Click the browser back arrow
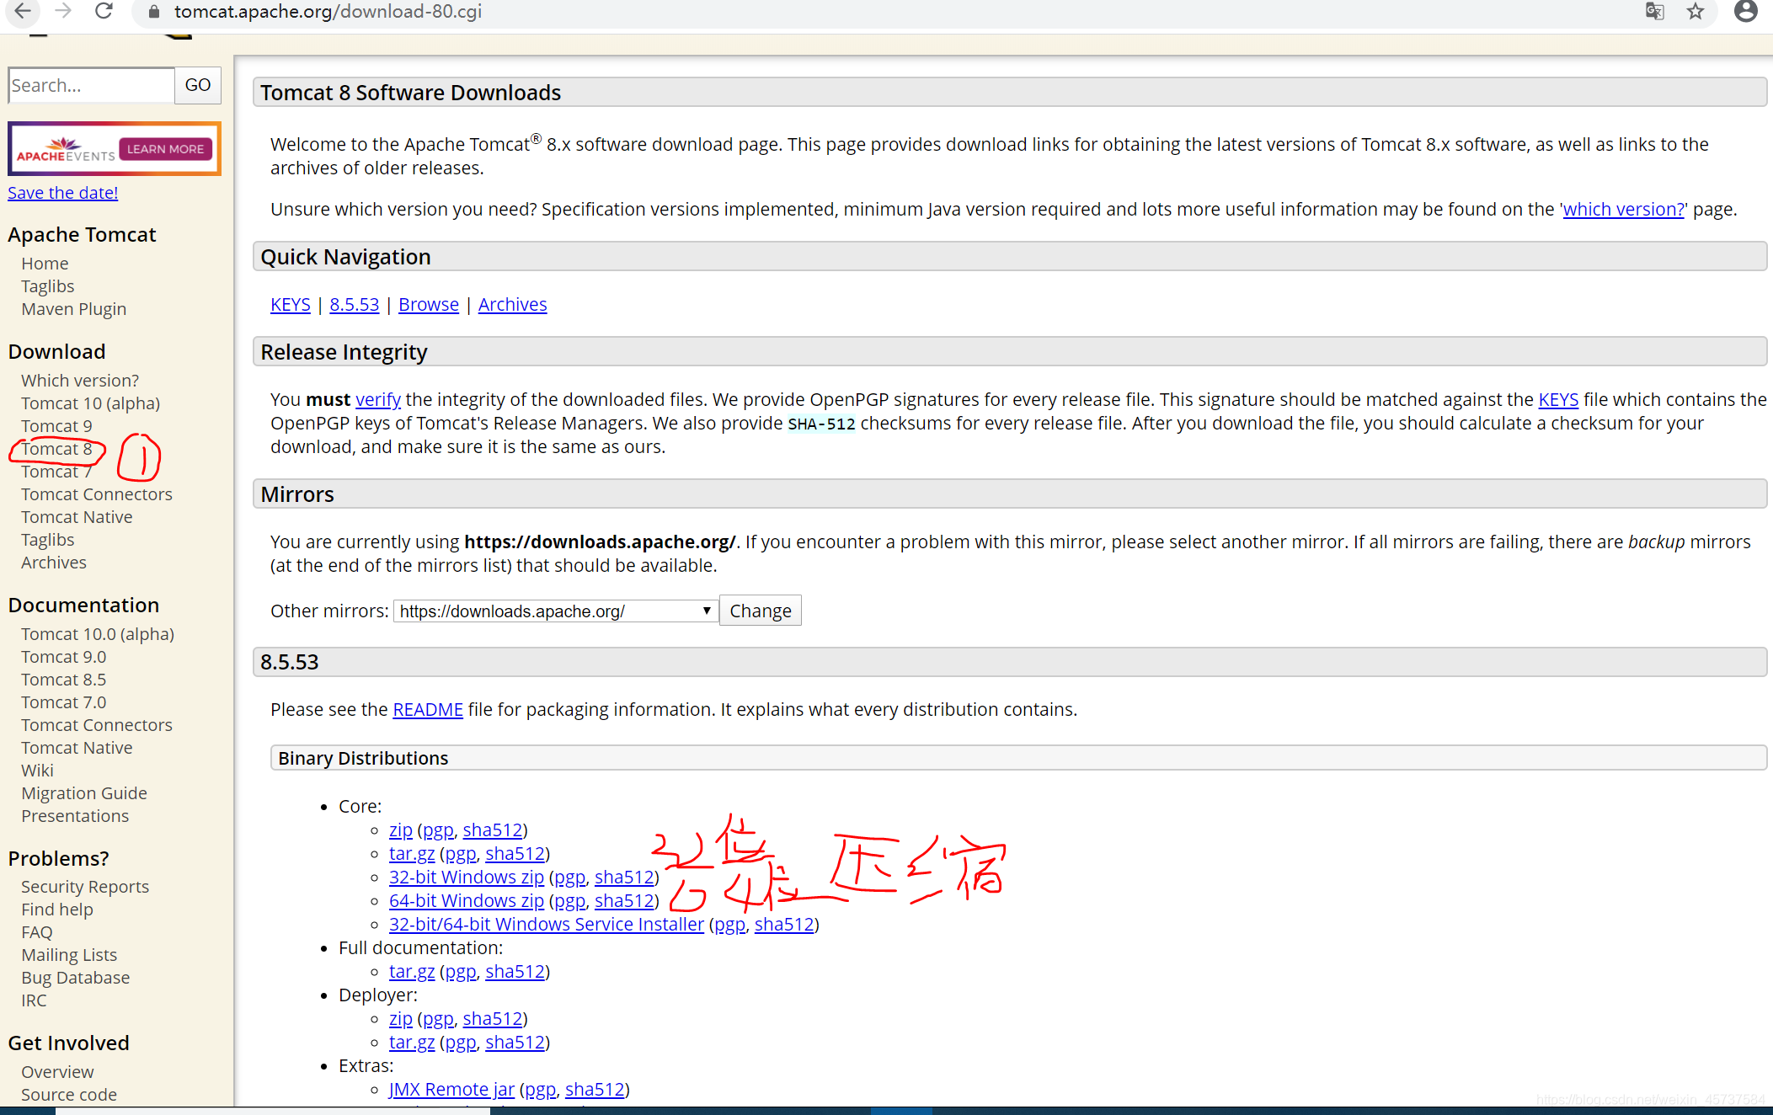 (23, 11)
